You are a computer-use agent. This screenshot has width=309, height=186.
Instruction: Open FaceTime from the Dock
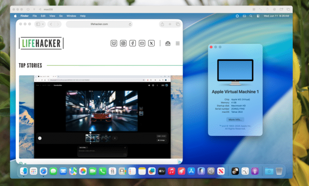click(93, 171)
